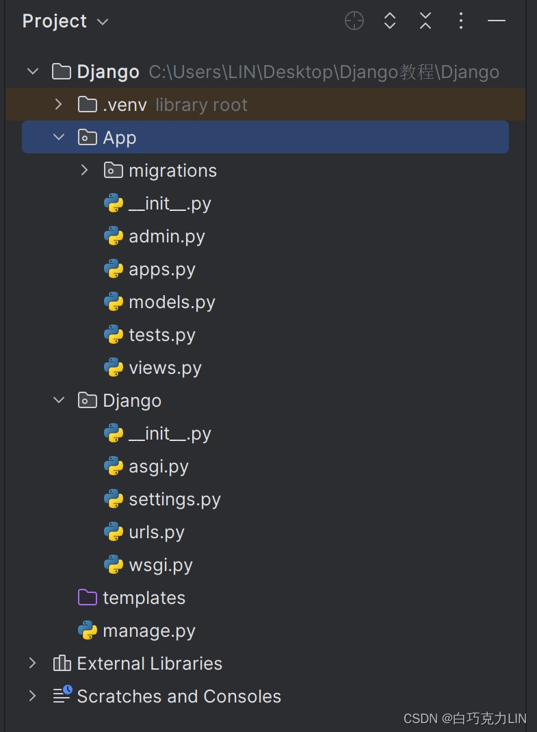Expand the .venv folder
Screen dimensions: 537x732
click(58, 104)
